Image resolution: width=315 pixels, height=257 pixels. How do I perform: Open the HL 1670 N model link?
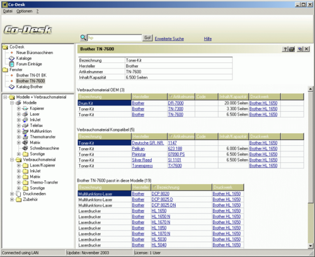click(161, 222)
